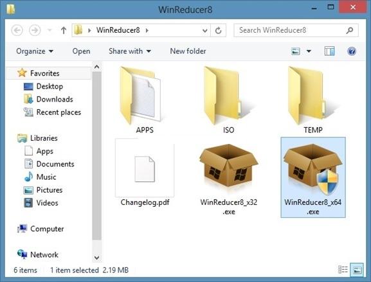The height and width of the screenshot is (282, 371).
Task: Open the Music library
Action: pos(46,177)
